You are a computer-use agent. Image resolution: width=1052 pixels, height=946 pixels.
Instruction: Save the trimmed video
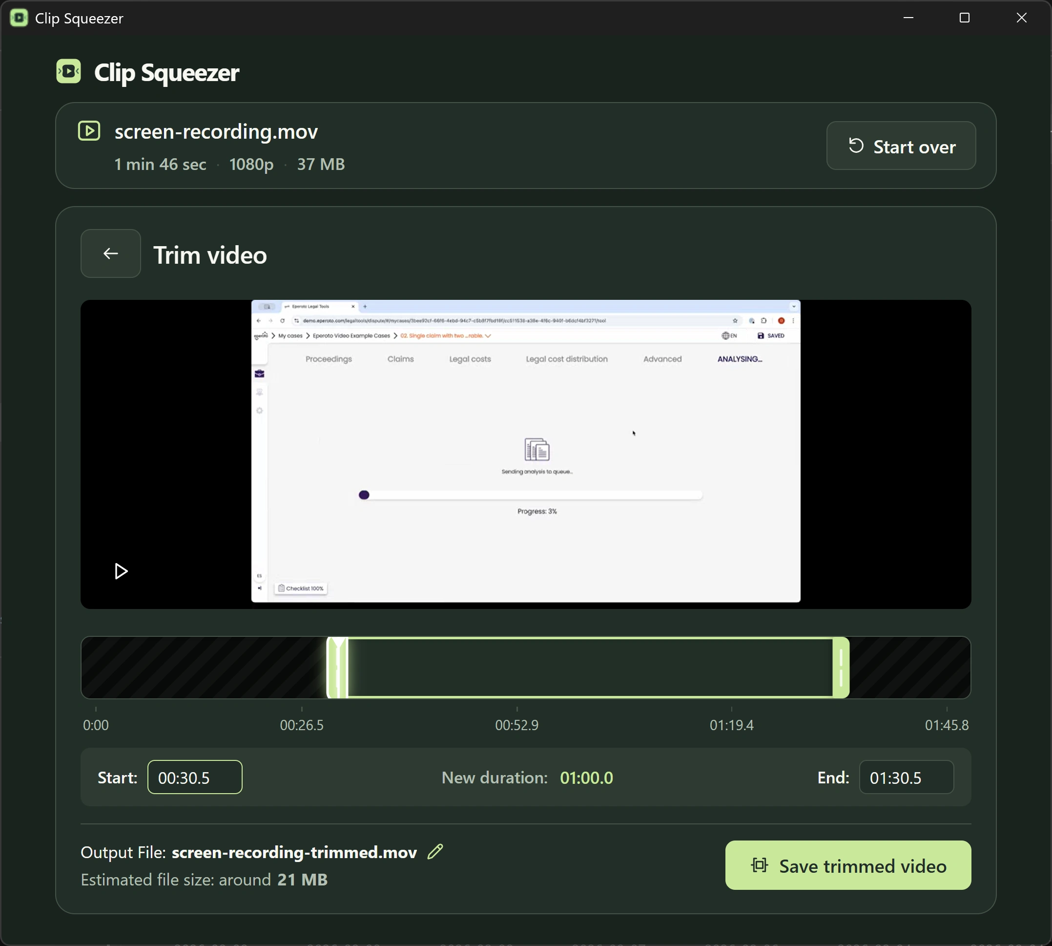848,865
